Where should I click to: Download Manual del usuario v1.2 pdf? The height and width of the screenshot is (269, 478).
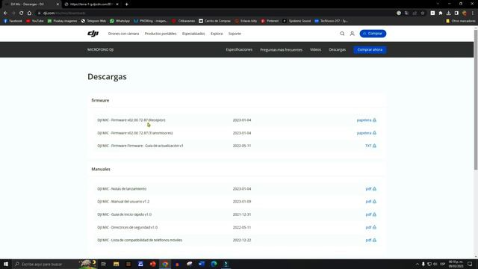371,202
